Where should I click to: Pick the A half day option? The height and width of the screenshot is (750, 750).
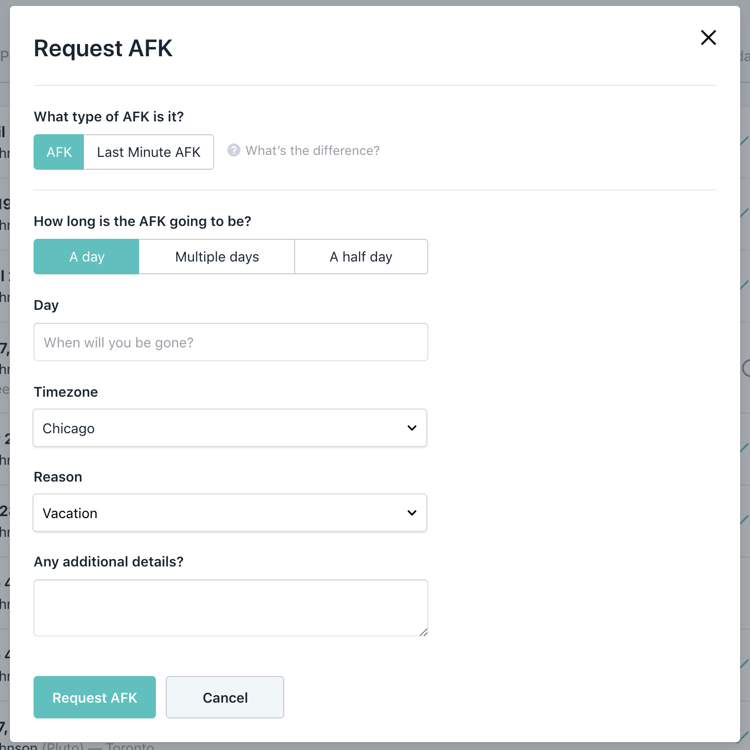(x=361, y=257)
